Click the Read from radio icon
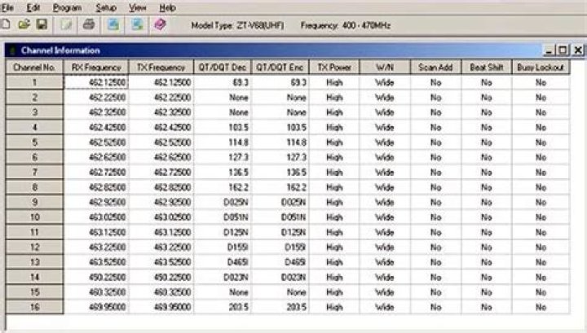Viewport: 587px width, 333px height. pyautogui.click(x=113, y=24)
